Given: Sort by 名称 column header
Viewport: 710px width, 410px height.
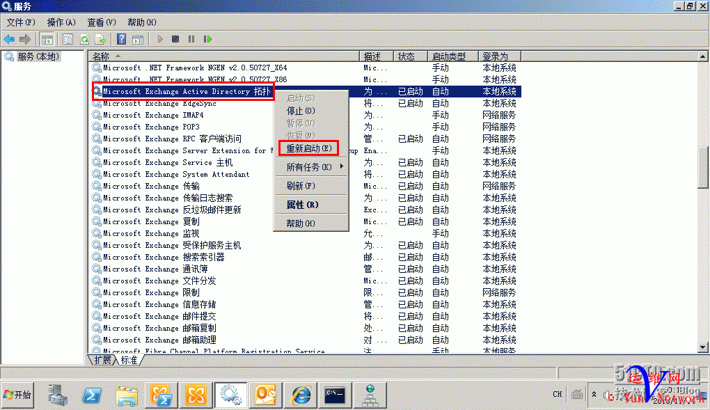Looking at the screenshot, I should 224,56.
